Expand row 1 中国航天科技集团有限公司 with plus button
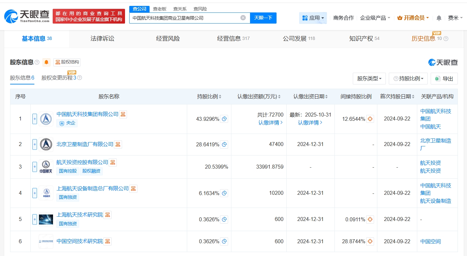Viewport: 467px width, 256px height. (x=35, y=119)
